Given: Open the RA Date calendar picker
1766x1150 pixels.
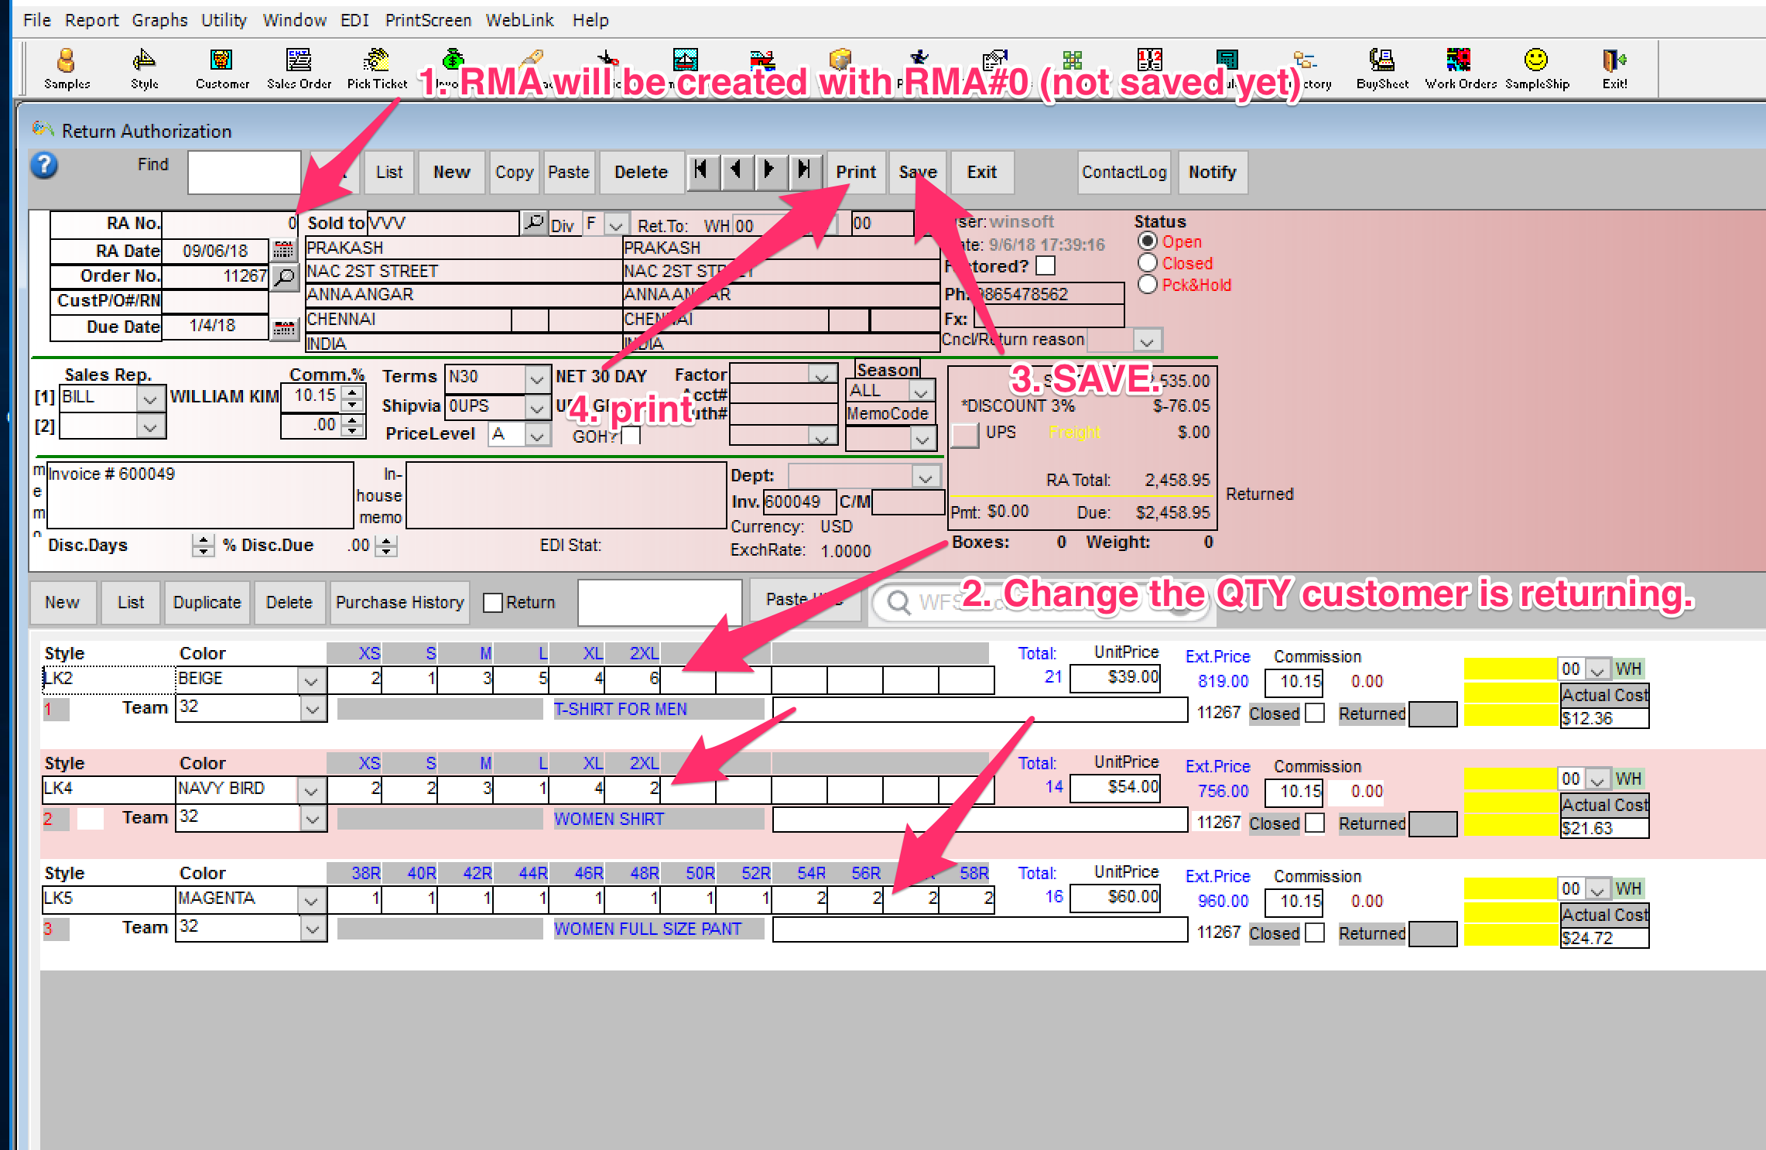Looking at the screenshot, I should (x=284, y=251).
